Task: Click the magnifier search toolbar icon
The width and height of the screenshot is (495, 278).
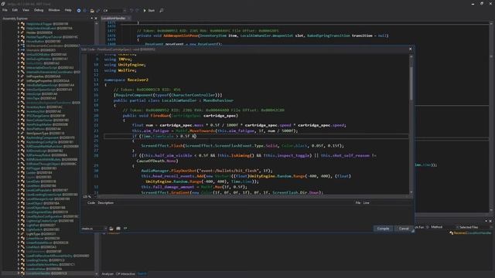Action: point(162,10)
